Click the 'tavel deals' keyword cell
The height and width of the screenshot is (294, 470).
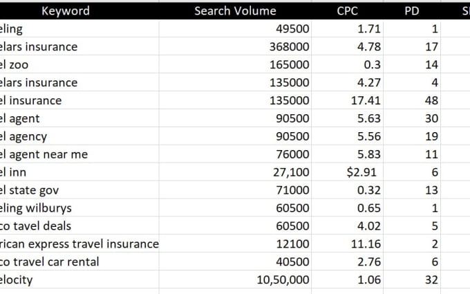(79, 226)
